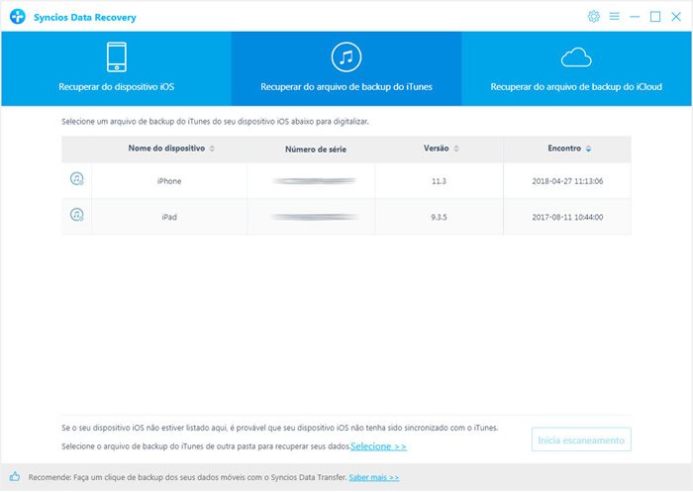Close the Syncios Data Recovery window

click(676, 17)
